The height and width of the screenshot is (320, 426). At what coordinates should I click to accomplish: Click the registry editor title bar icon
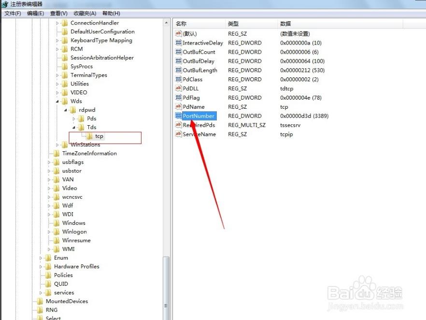tap(4, 4)
